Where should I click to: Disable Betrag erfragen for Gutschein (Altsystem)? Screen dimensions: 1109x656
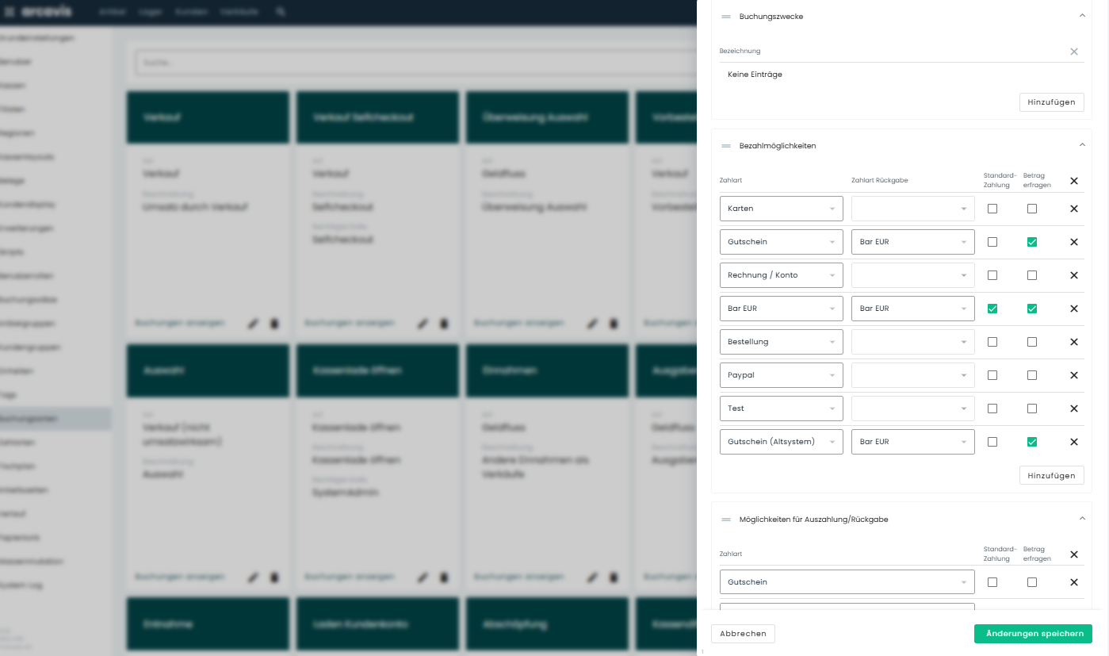tap(1031, 442)
